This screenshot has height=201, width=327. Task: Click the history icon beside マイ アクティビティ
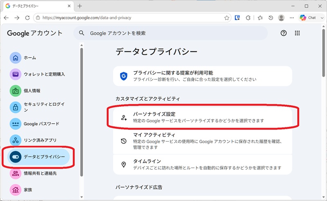pos(124,141)
